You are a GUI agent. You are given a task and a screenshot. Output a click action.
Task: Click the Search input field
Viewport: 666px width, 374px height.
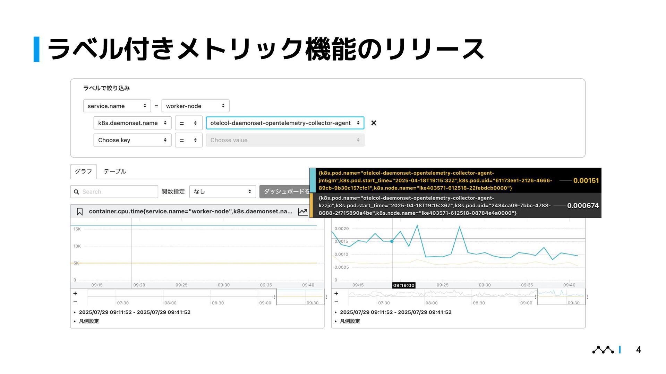pos(114,192)
